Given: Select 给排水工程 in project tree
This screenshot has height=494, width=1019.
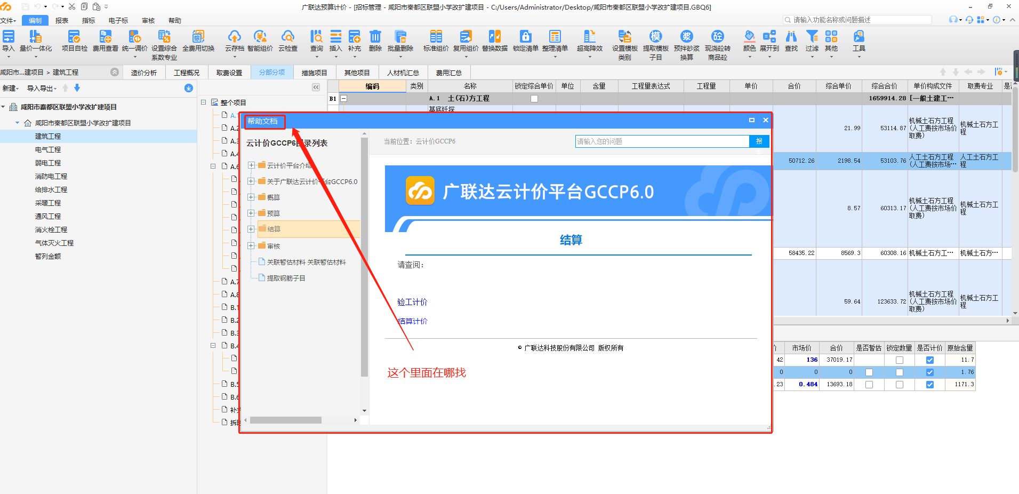Looking at the screenshot, I should coord(51,190).
